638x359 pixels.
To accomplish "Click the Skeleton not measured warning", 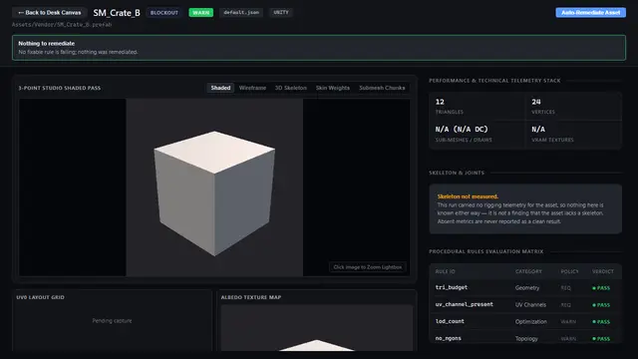I will 468,196.
